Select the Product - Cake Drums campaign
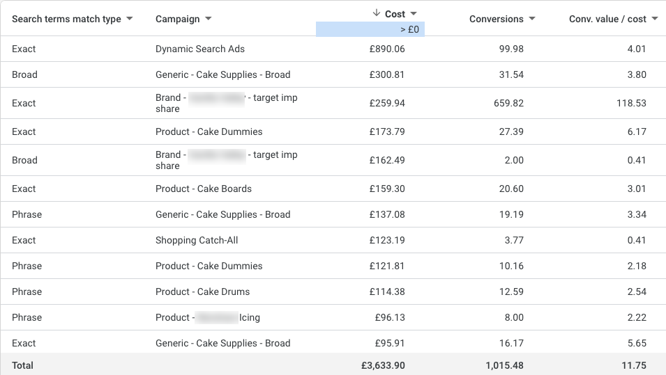The width and height of the screenshot is (666, 375). [202, 292]
